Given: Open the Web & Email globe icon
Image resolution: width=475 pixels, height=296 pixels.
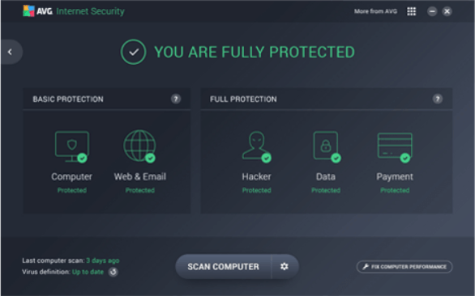Looking at the screenshot, I should tap(139, 146).
